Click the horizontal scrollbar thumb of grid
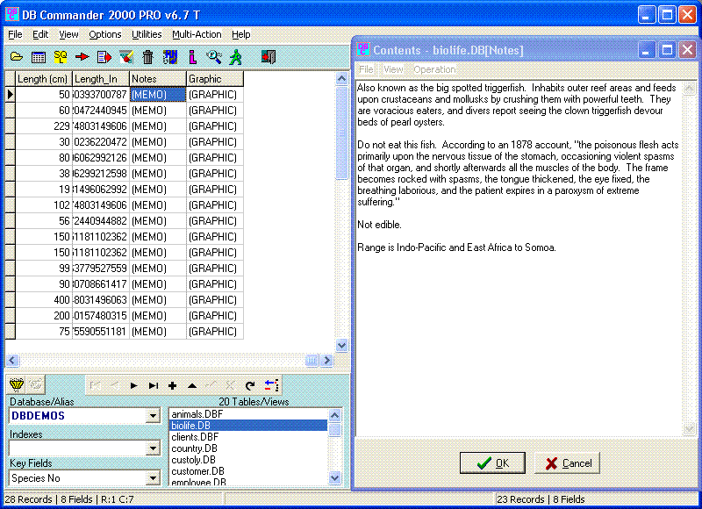 pos(312,360)
